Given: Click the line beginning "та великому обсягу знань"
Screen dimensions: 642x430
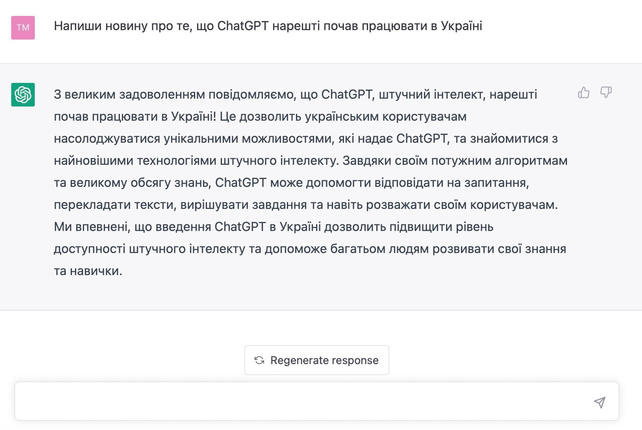Looking at the screenshot, I should click(292, 183).
